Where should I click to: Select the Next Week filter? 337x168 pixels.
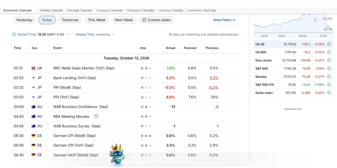point(124,20)
